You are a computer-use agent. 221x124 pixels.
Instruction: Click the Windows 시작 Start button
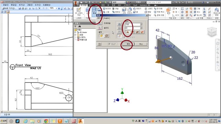pyautogui.click(x=4, y=121)
